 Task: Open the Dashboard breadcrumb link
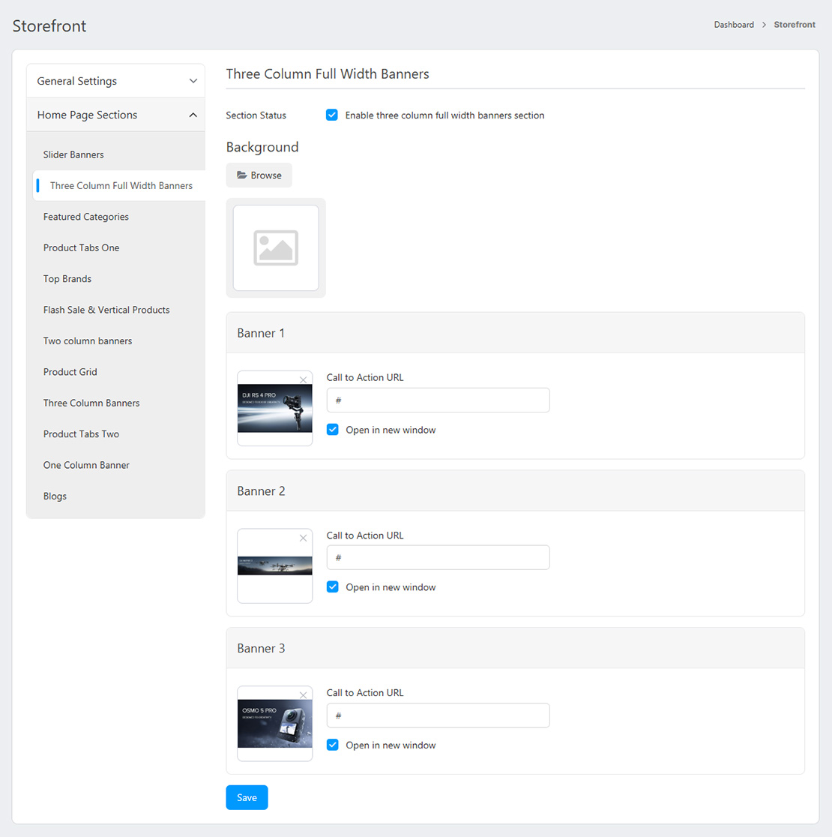[x=733, y=25]
